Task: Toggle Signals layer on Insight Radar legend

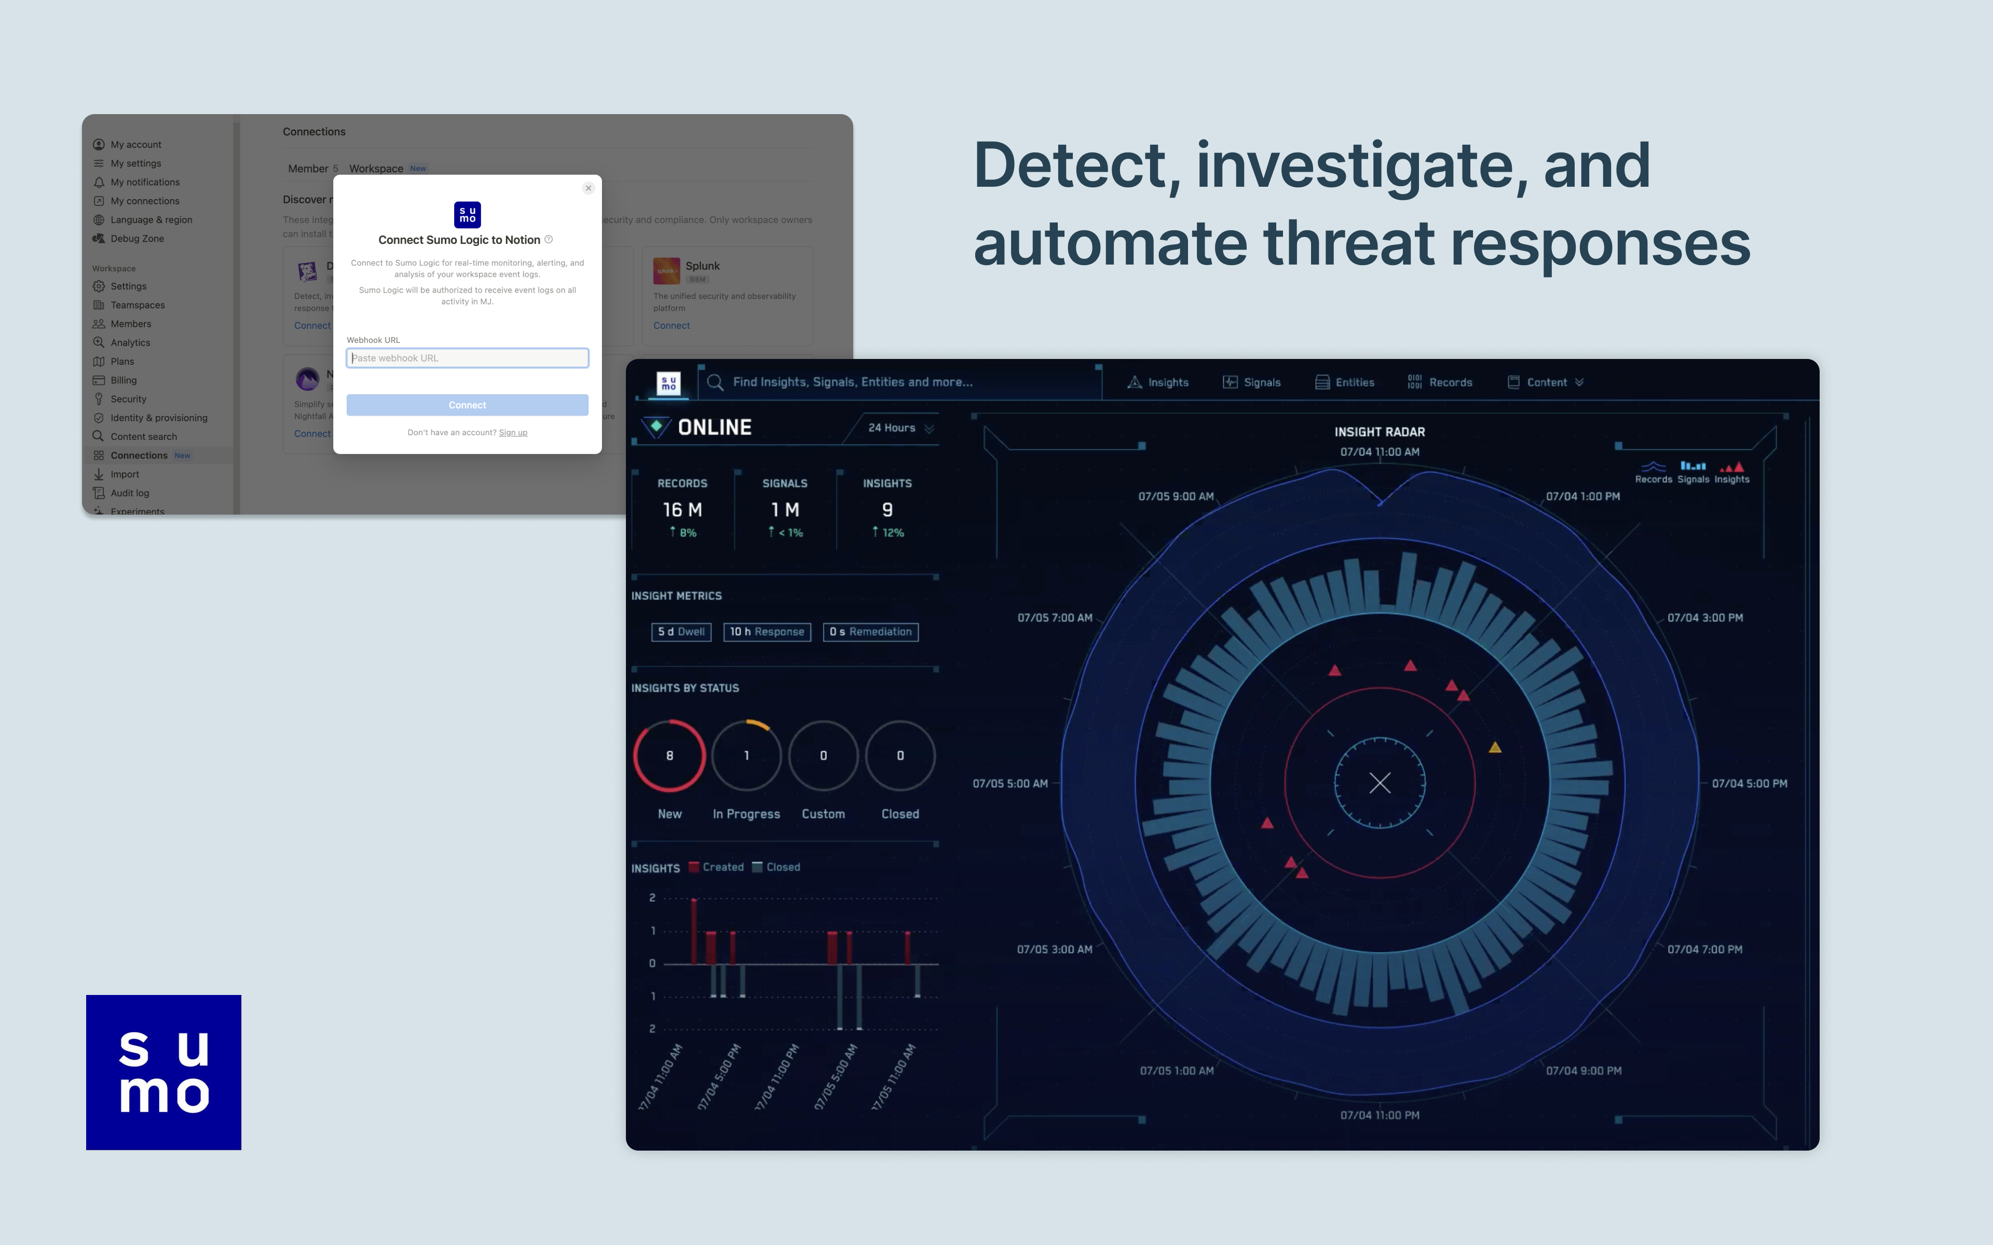Action: (1693, 473)
